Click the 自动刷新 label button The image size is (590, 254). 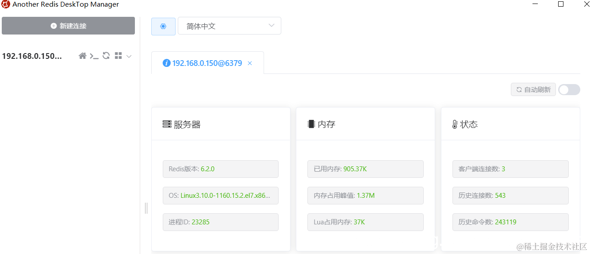533,90
